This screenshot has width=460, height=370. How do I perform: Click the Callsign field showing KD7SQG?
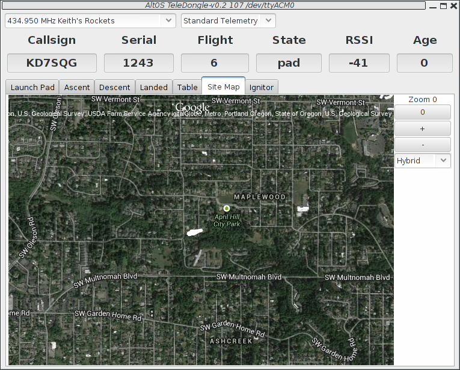coord(52,63)
